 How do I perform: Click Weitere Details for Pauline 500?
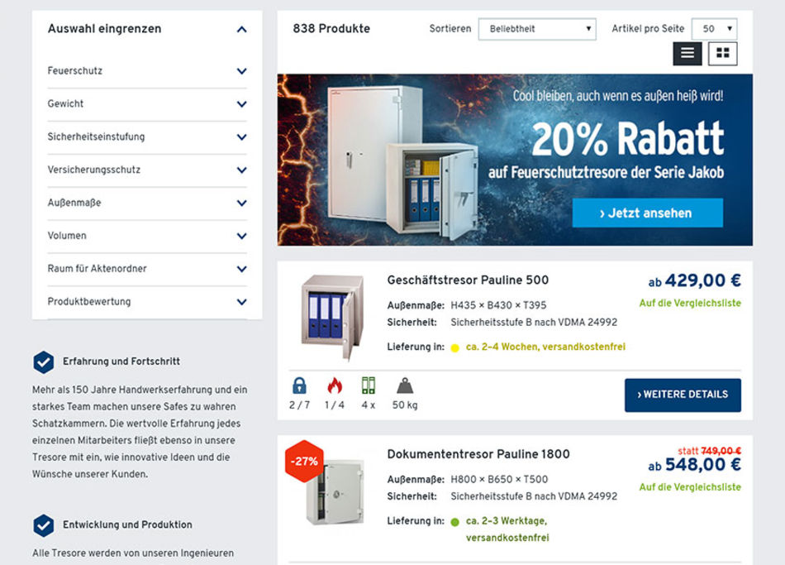click(683, 395)
